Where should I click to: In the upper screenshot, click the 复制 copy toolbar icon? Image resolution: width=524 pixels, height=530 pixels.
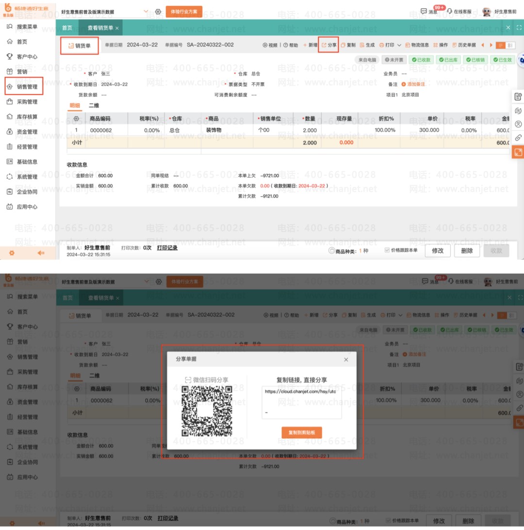(x=343, y=45)
